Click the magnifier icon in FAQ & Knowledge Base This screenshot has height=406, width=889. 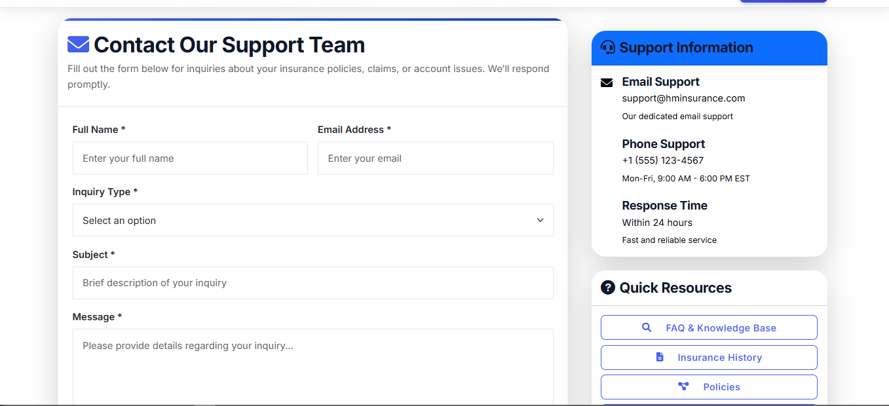(647, 327)
